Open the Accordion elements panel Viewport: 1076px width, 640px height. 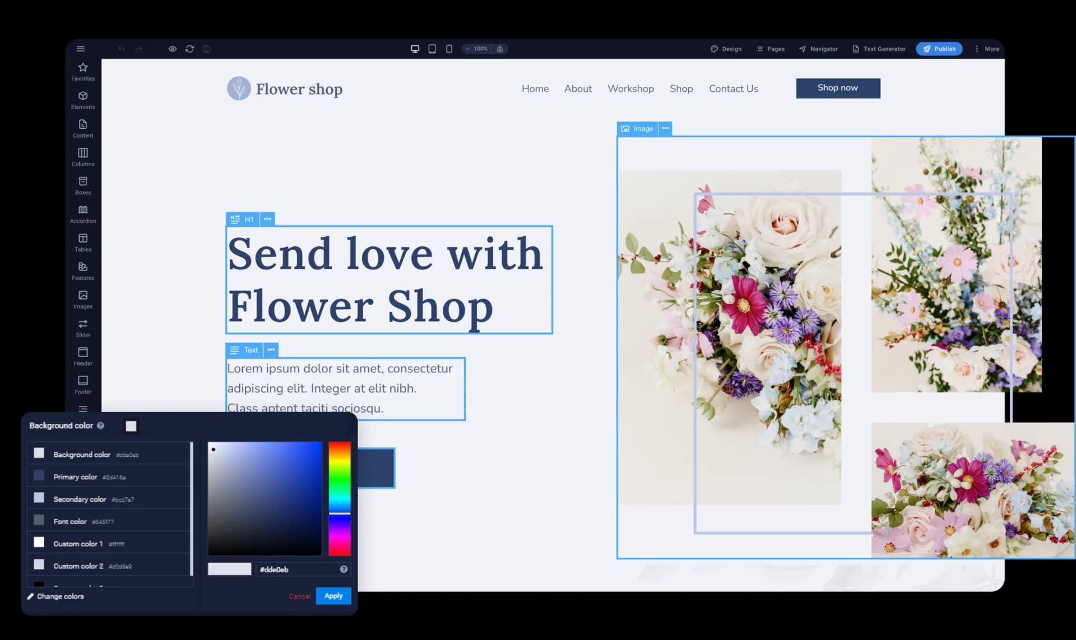click(x=83, y=214)
